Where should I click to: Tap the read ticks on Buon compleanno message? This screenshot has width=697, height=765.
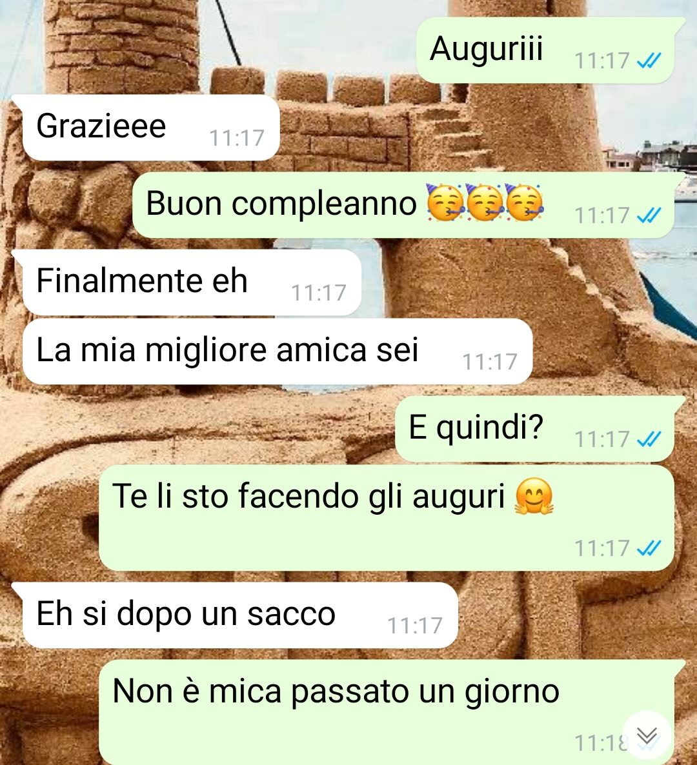tap(649, 215)
